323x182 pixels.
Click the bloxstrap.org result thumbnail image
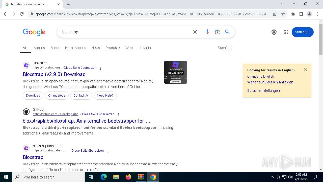[176, 72]
